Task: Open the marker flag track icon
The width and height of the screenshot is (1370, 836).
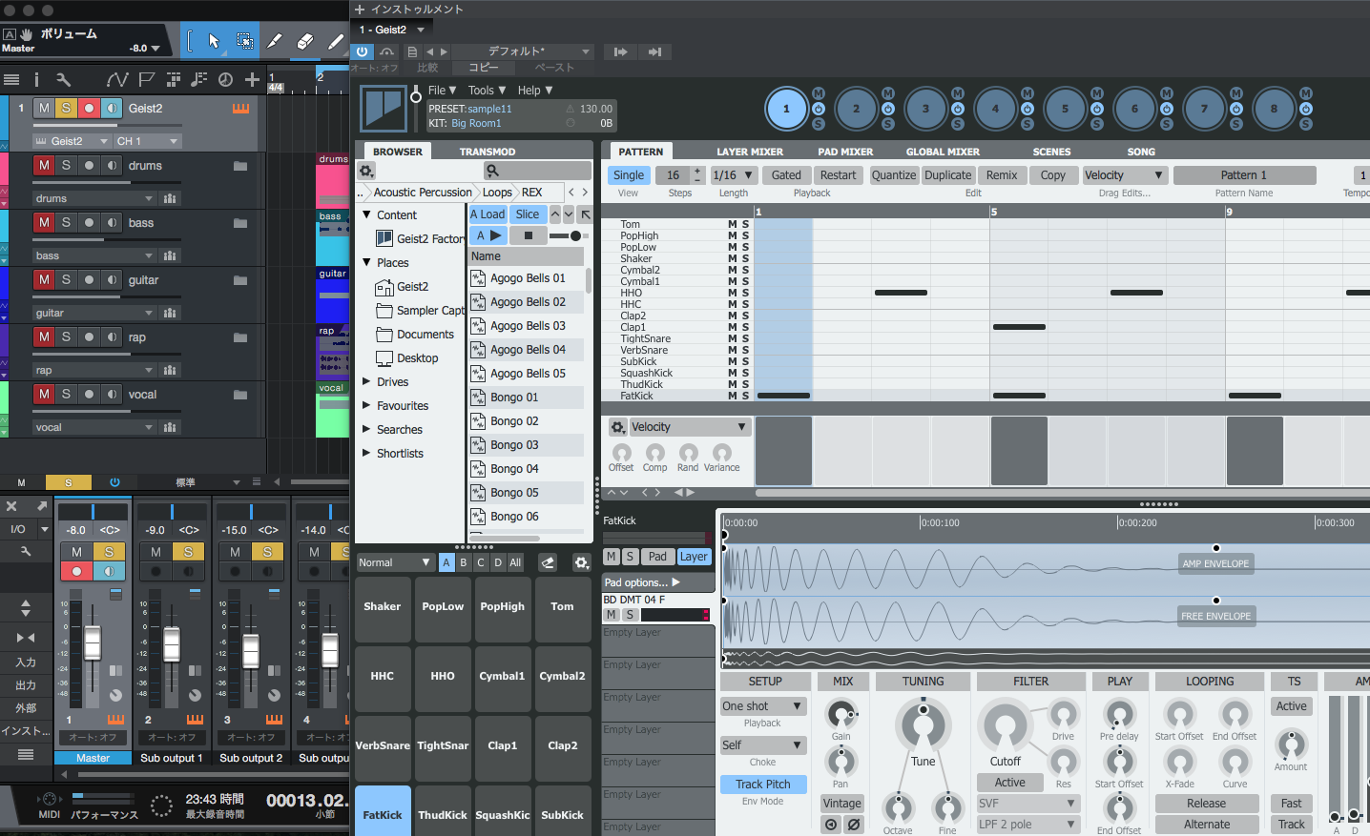Action: pos(146,80)
